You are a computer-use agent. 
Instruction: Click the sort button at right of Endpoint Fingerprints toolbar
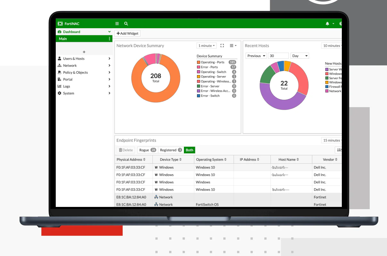pos(338,150)
